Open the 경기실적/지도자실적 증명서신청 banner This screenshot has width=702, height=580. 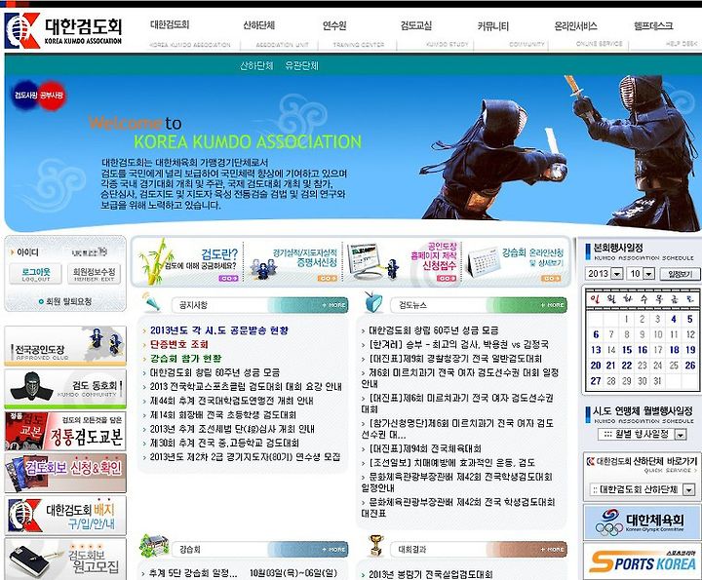[294, 264]
